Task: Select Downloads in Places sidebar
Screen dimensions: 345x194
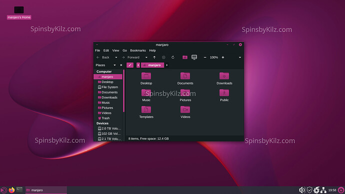Action: [108, 97]
